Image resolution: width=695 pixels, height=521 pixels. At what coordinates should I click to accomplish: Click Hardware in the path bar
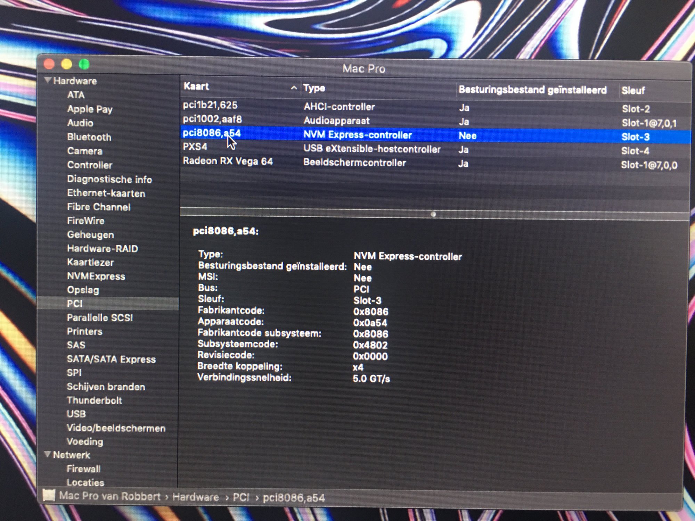click(196, 497)
